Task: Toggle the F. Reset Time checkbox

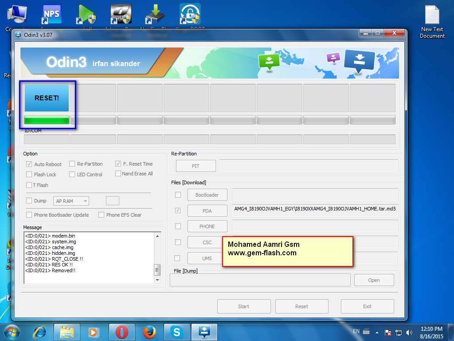Action: (x=118, y=164)
